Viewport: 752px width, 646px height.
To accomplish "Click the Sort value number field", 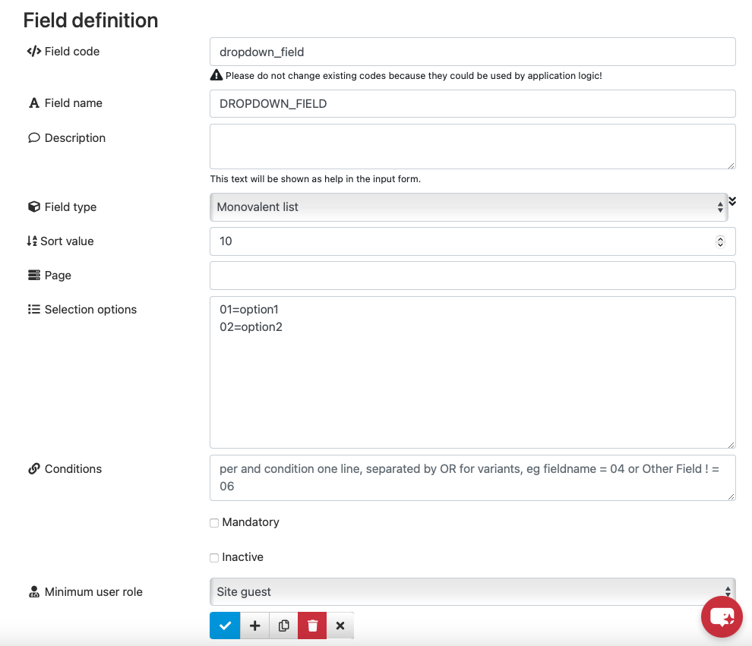I will (472, 241).
